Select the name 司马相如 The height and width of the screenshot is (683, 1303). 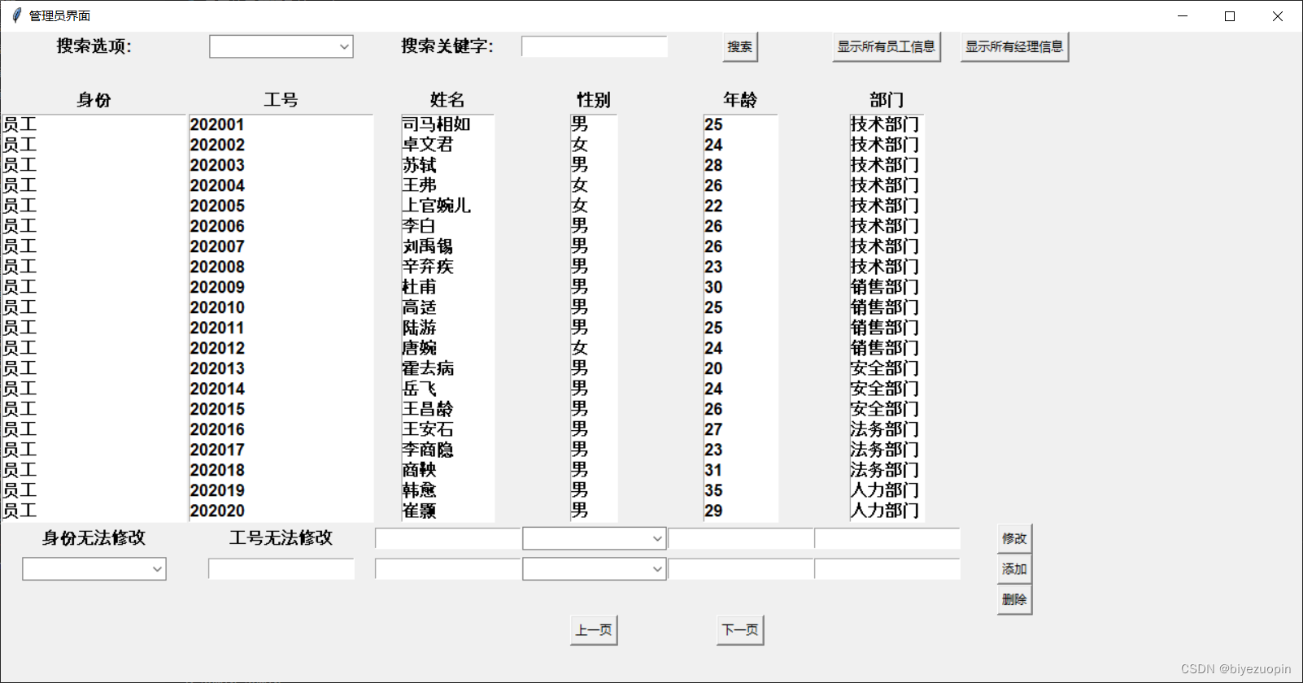(x=437, y=124)
